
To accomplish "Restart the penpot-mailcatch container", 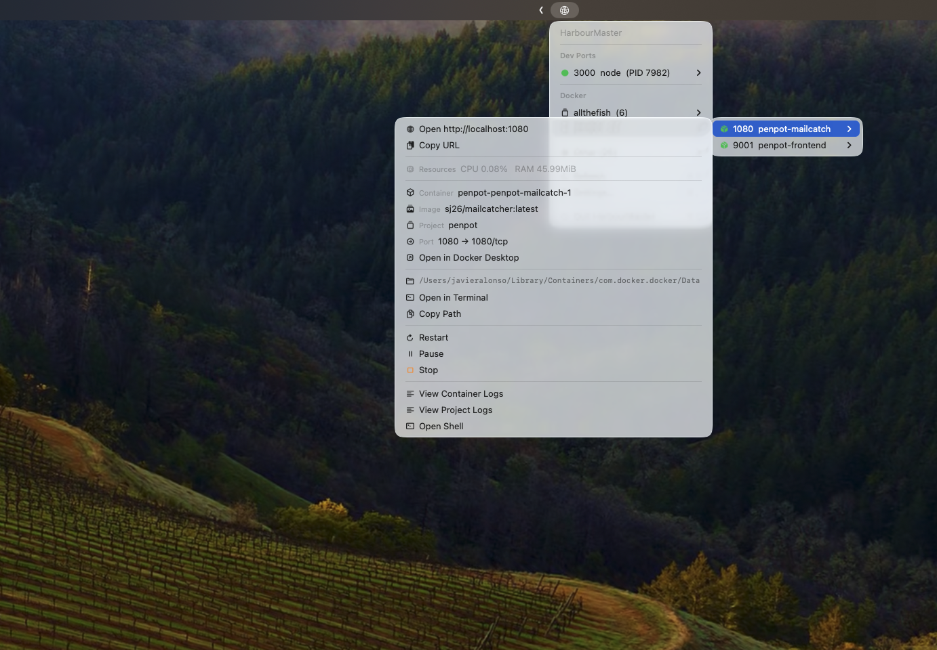I will point(553,337).
